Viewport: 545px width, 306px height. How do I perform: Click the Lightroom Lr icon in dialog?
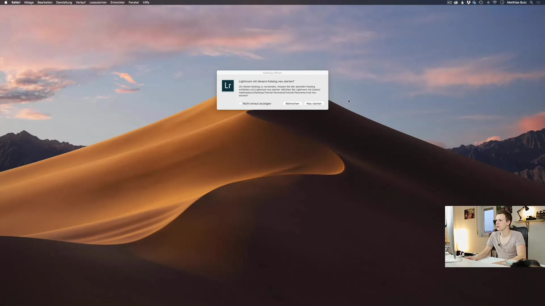(228, 86)
